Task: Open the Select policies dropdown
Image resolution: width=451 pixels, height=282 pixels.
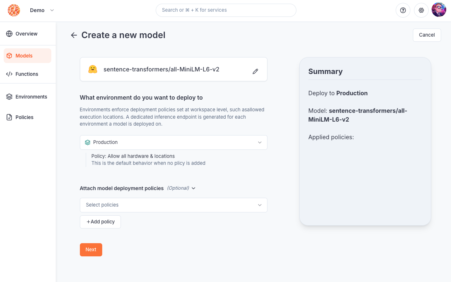Action: (174, 205)
